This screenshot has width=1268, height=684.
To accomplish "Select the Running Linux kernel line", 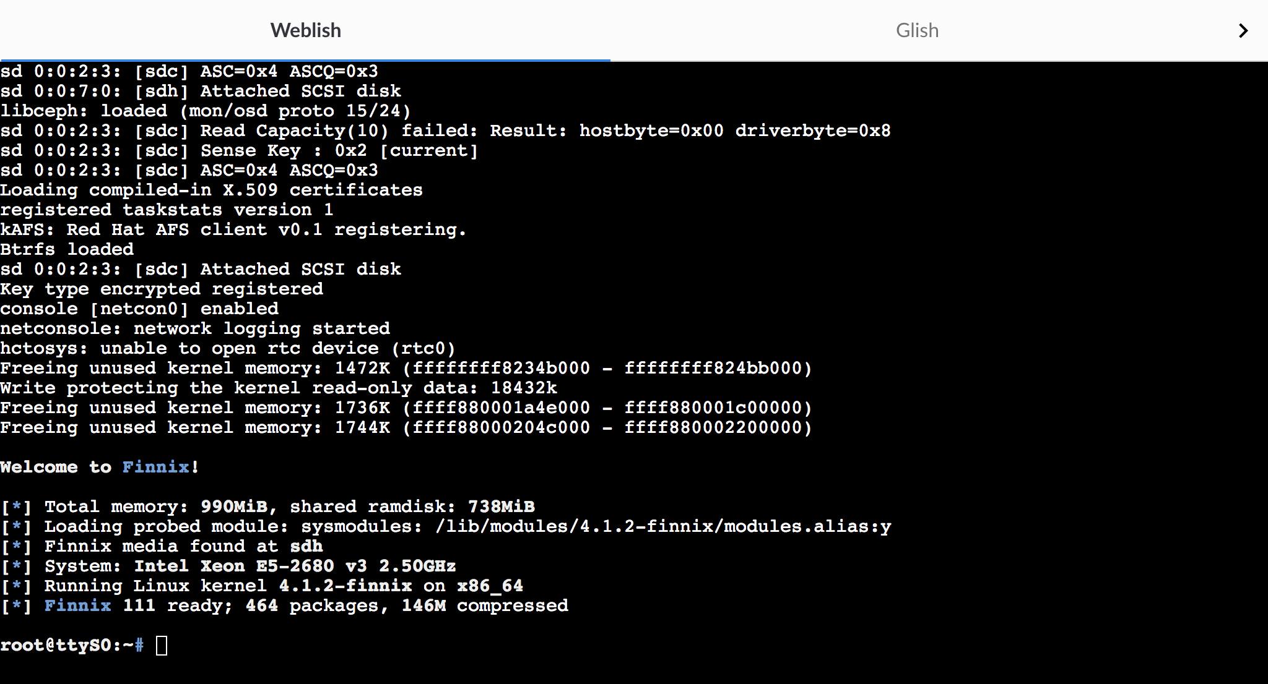I will (x=260, y=586).
